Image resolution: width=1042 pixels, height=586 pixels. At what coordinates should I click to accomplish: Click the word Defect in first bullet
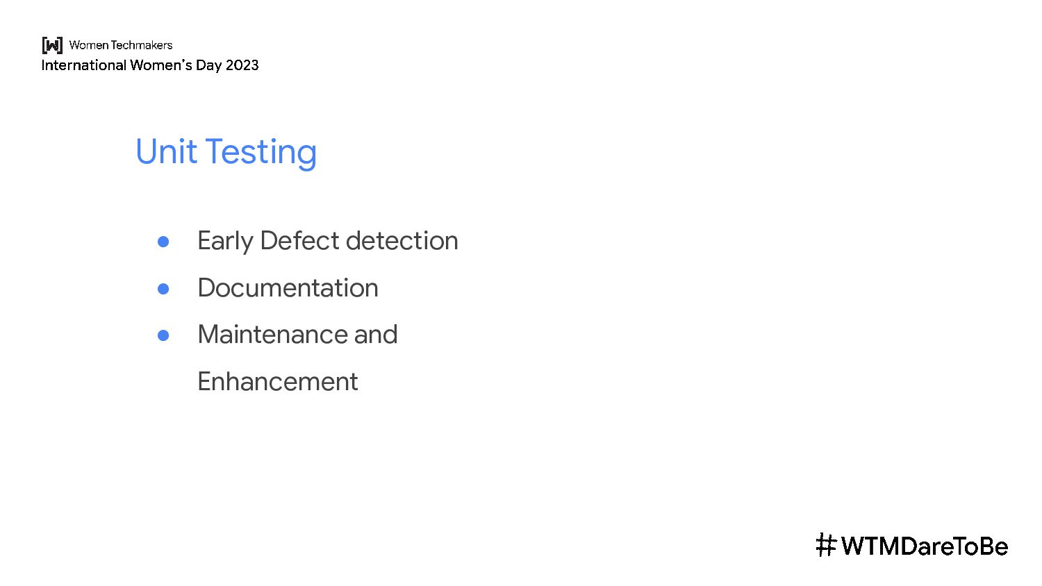[299, 241]
